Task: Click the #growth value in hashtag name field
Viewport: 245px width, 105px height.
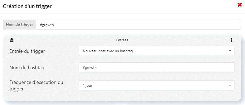Action: pos(90,68)
